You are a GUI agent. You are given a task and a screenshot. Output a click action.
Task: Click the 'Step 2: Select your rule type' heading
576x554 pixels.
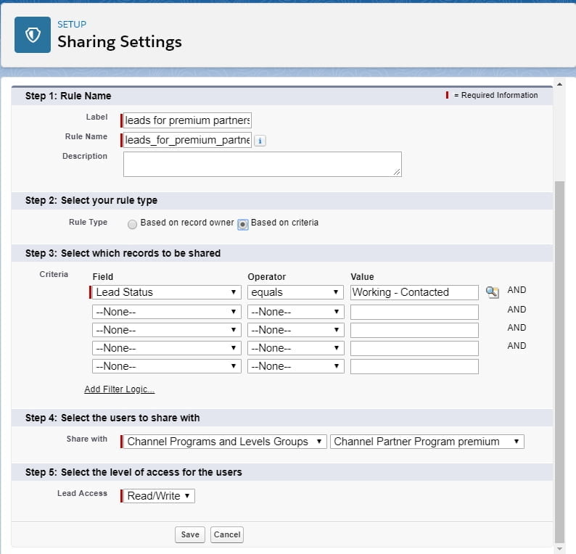(91, 200)
